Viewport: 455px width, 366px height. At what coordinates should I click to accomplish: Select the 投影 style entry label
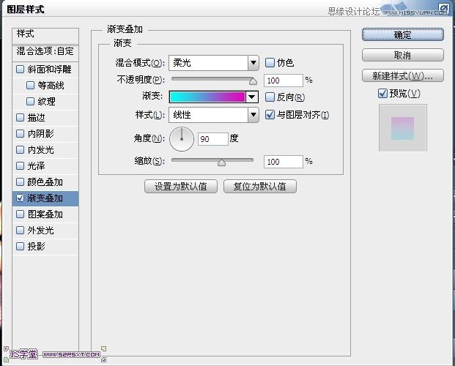pyautogui.click(x=37, y=246)
